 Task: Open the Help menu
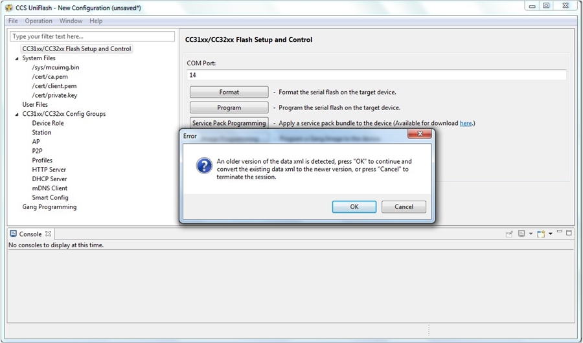click(x=96, y=21)
